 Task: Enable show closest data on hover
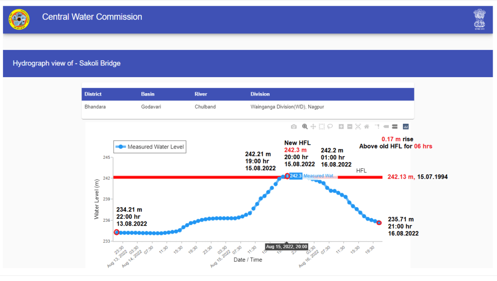[x=386, y=127]
